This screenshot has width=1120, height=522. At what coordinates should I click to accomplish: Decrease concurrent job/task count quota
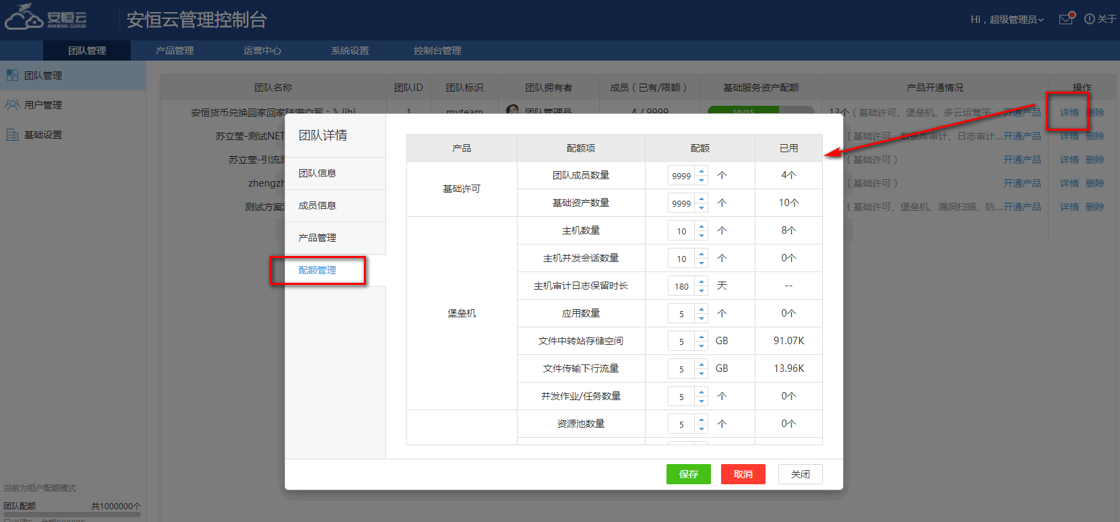tap(702, 401)
